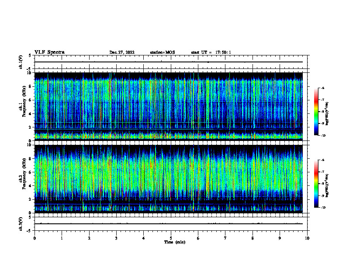Click the "station=MOS" header label
Screen dimensions: 346x267
click(163, 52)
